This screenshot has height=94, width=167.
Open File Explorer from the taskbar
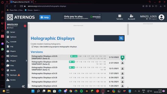click(49, 91)
